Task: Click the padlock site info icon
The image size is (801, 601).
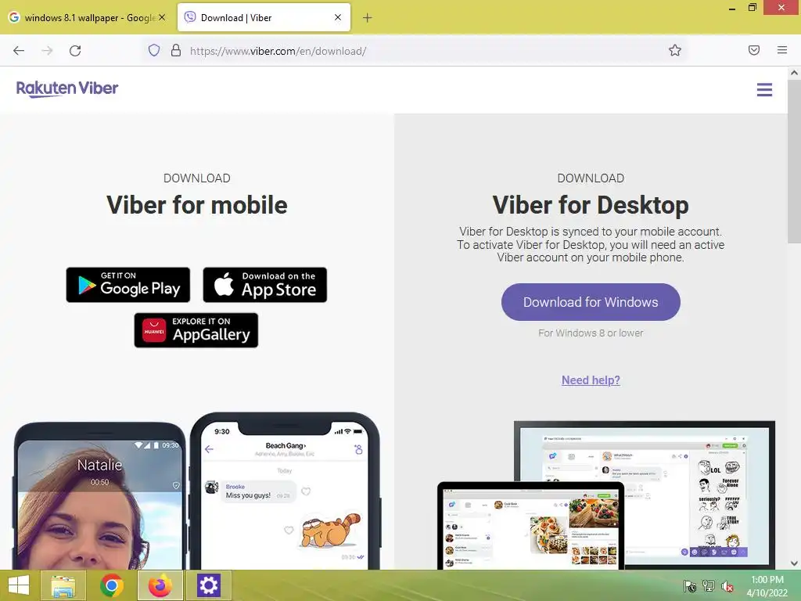Action: 176,50
